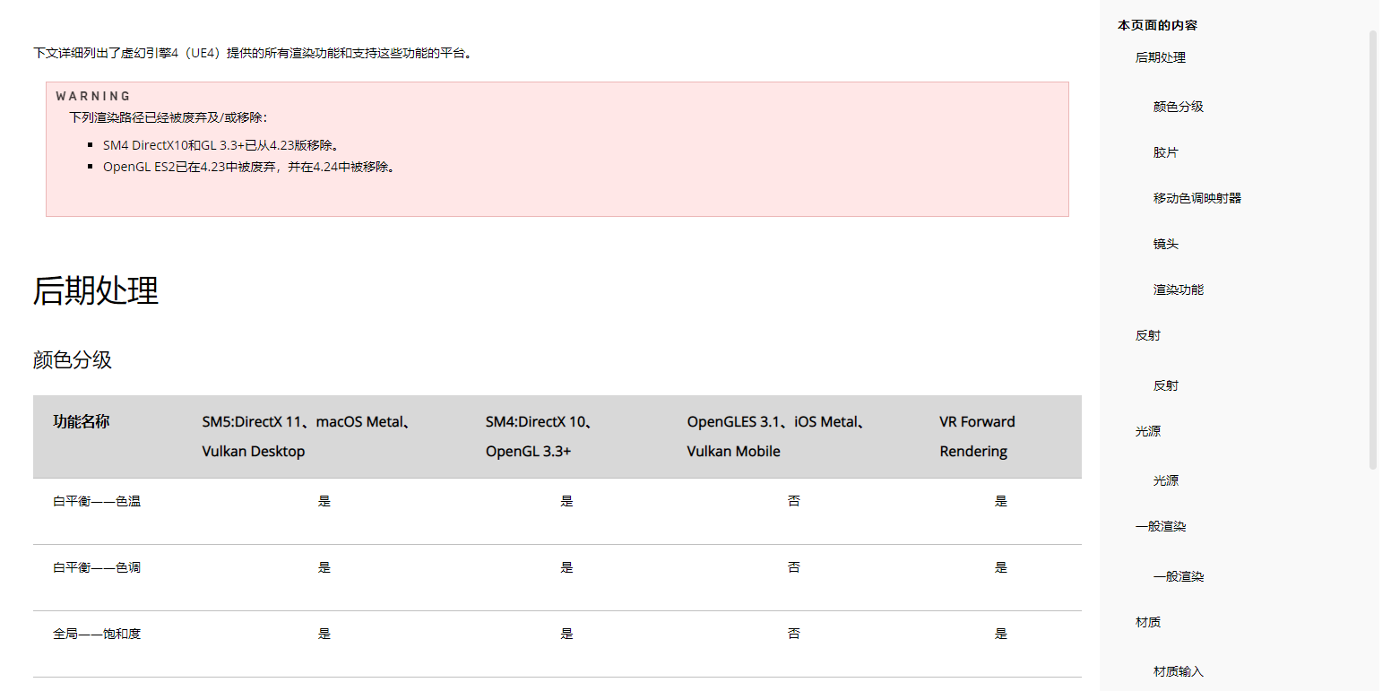
Task: Click the 白平衡——色调 row name
Action: coord(97,567)
